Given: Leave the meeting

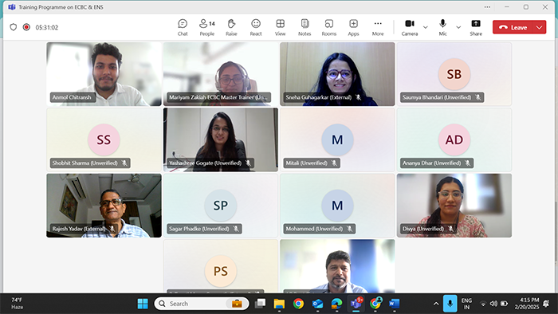Looking at the screenshot, I should point(513,27).
